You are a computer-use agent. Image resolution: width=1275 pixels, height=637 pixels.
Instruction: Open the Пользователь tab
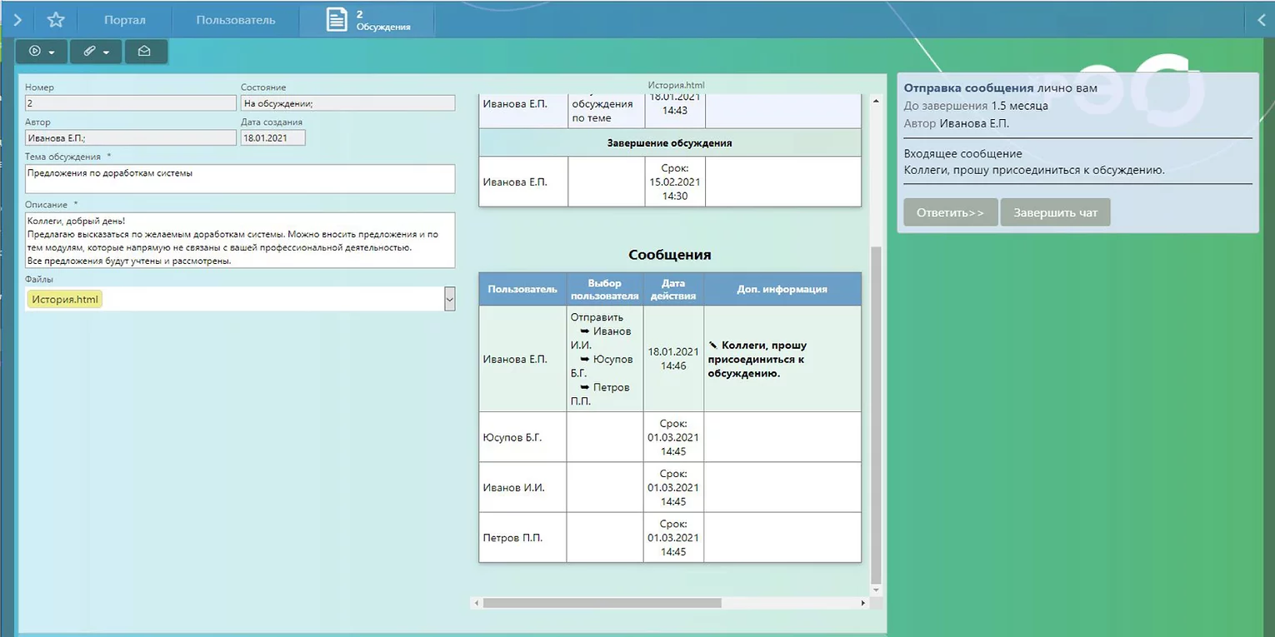pyautogui.click(x=236, y=20)
